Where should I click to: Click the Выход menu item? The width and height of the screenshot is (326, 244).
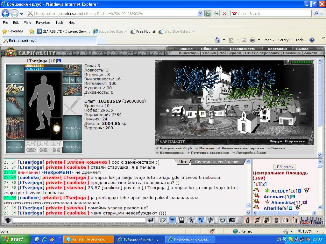[302, 49]
